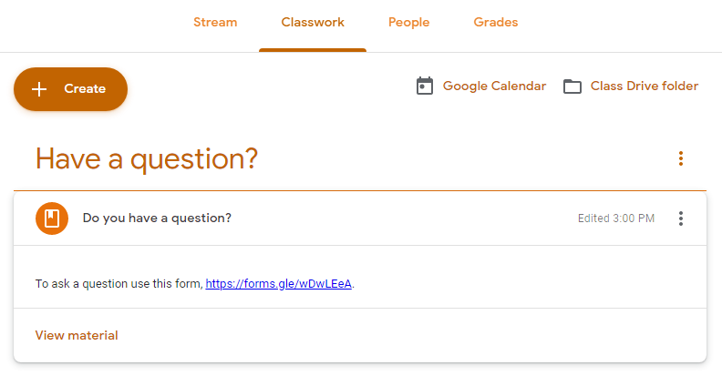Open three-dot menu for 'Have a question?' topic
722x376 pixels.
point(680,159)
